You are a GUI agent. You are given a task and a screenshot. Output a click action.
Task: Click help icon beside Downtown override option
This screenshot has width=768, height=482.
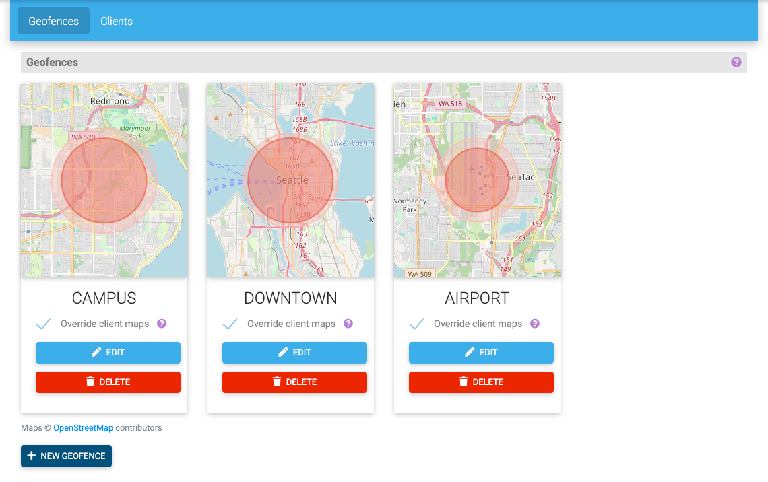348,324
